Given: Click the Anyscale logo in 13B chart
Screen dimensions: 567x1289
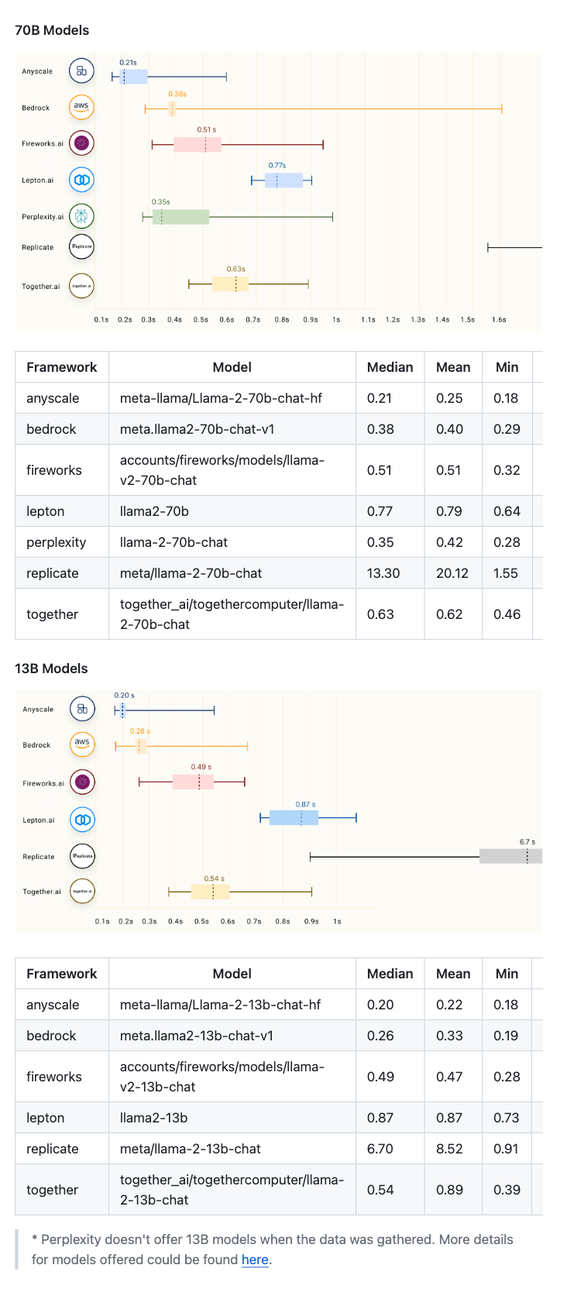Looking at the screenshot, I should (82, 709).
